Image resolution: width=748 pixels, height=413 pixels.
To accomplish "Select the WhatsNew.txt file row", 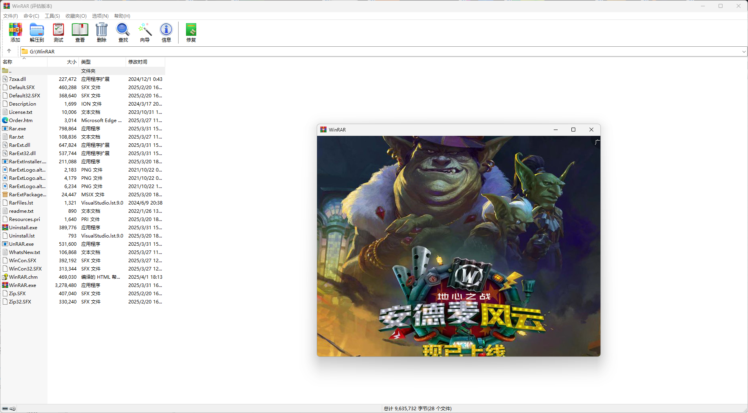I will 82,252.
